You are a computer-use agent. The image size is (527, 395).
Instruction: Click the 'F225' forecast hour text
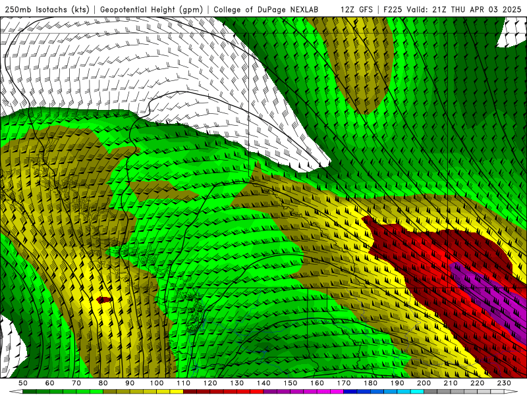pos(393,10)
